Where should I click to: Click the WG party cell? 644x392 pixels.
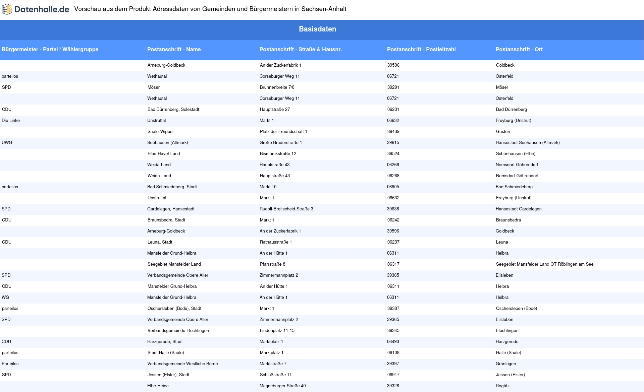(5, 298)
